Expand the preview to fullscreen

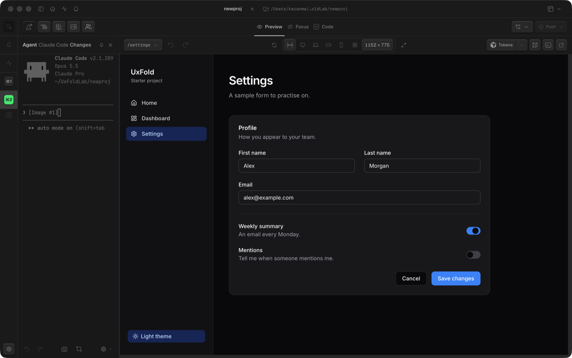point(404,45)
